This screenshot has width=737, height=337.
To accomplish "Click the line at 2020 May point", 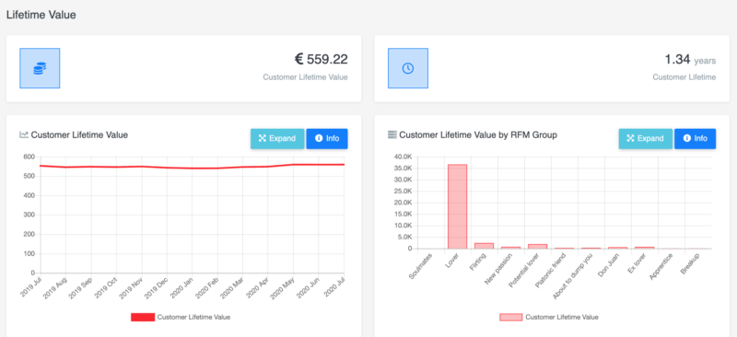I will pos(293,165).
